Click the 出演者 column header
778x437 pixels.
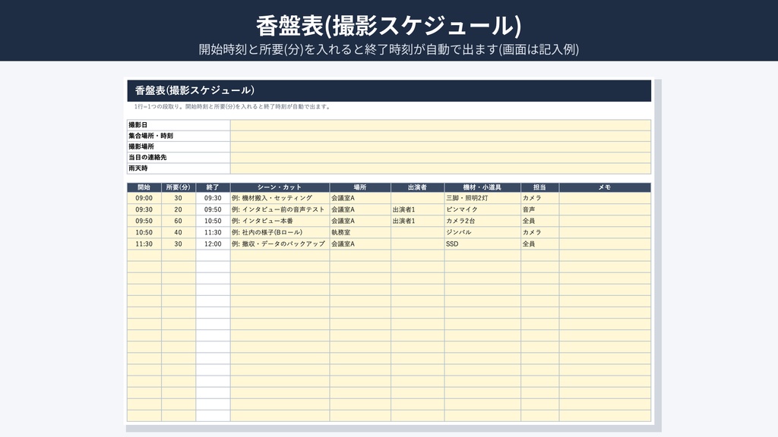[x=417, y=187]
